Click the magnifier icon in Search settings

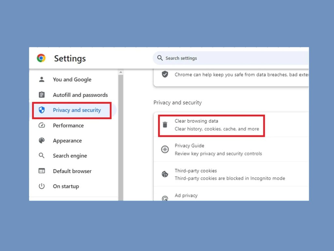point(160,58)
